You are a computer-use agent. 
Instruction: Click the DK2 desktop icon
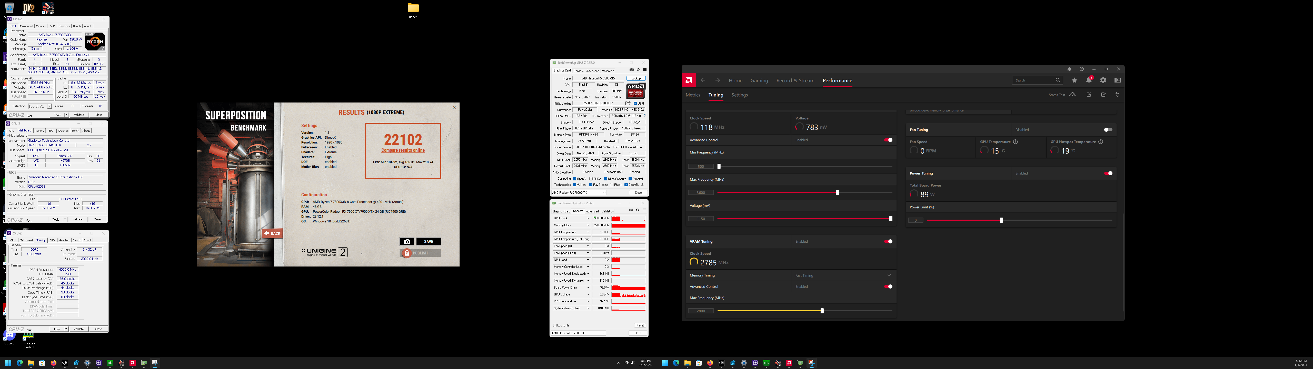click(x=28, y=8)
